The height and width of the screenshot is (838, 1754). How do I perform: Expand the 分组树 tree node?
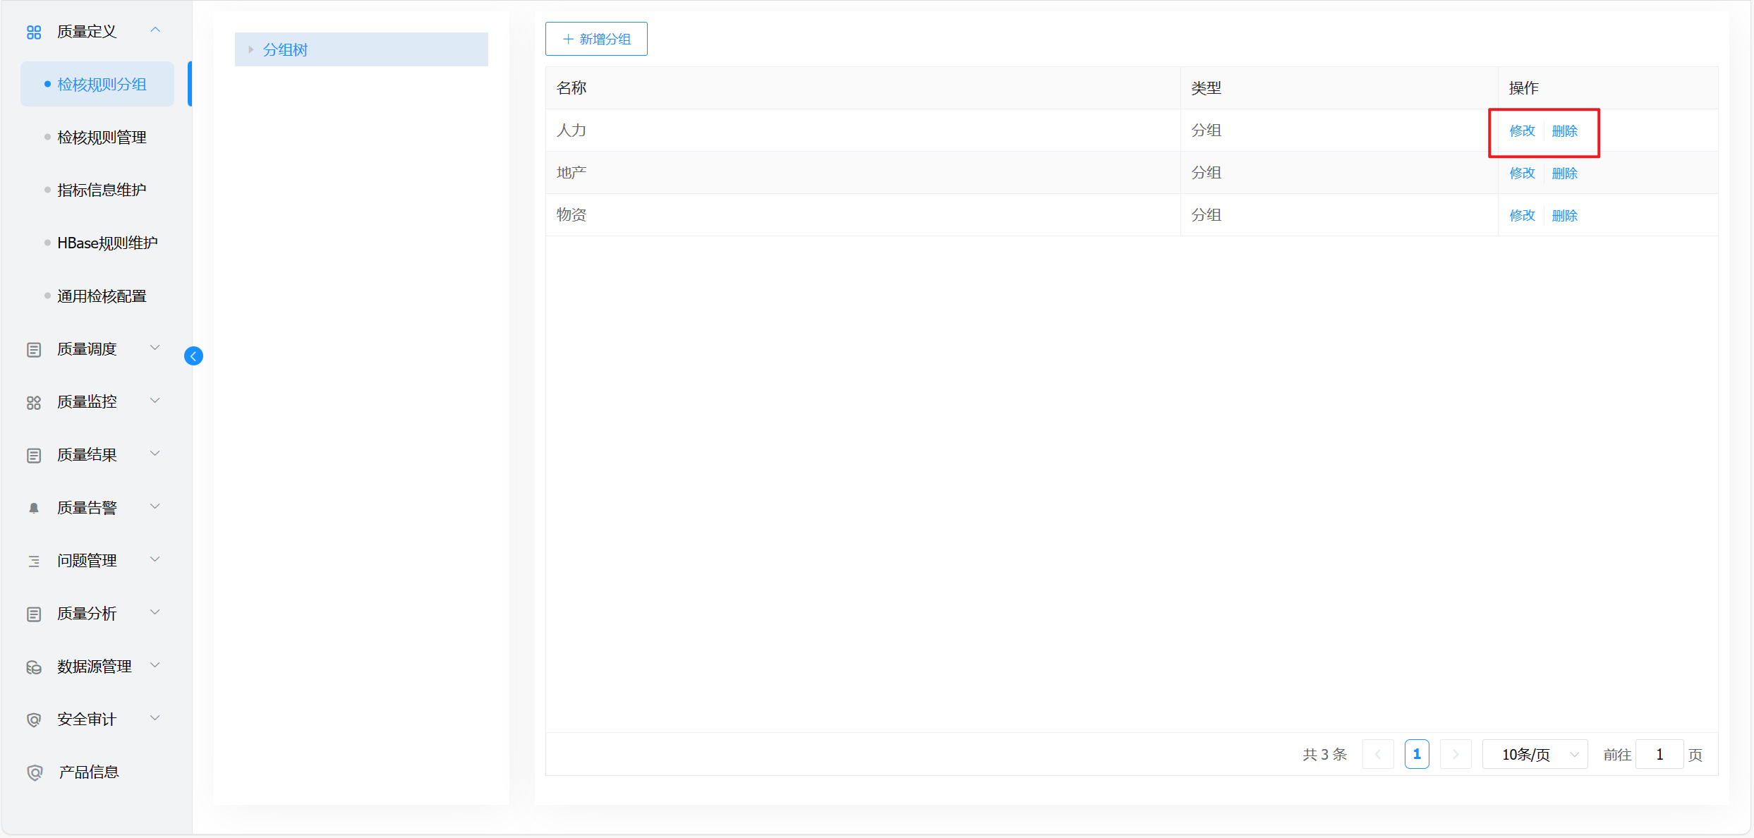[250, 49]
